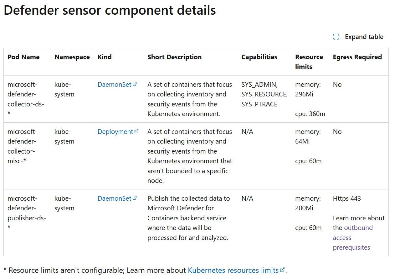Open the DaemonSet documentation from the first row
This screenshot has width=395, height=279.
114,84
